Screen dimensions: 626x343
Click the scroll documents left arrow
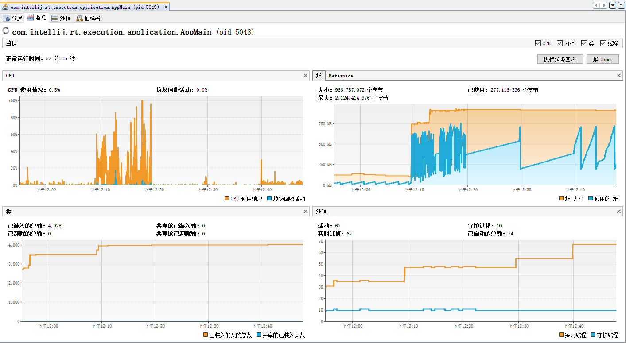[x=596, y=5]
